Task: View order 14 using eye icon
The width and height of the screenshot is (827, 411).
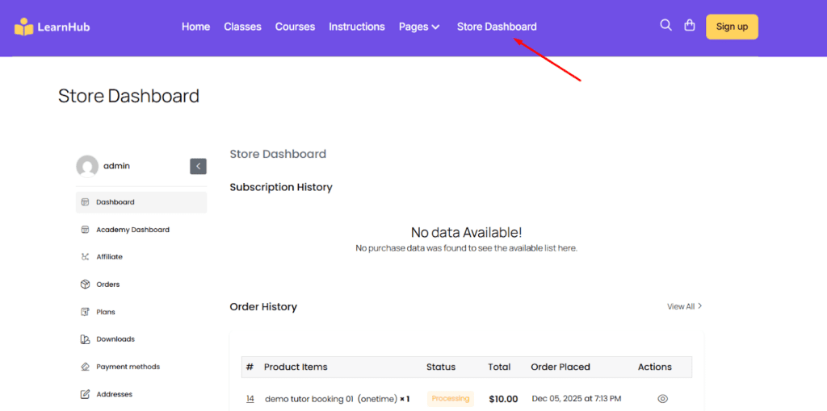Action: (x=663, y=399)
